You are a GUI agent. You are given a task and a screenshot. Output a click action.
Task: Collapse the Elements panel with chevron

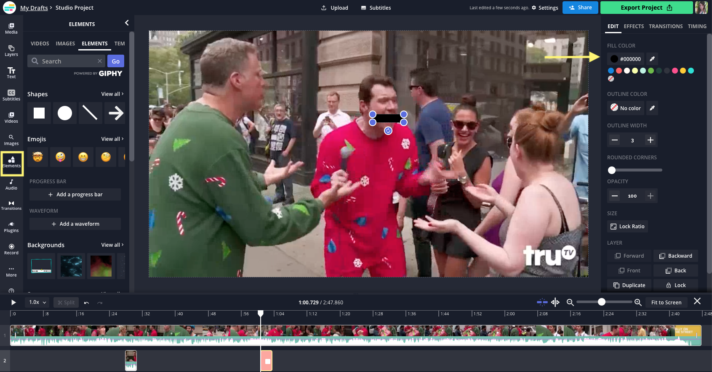pos(127,23)
